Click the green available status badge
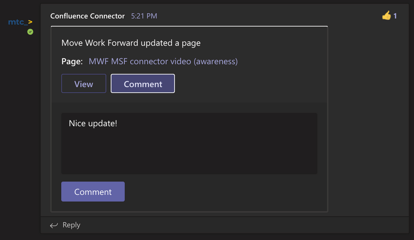The image size is (414, 240). (x=30, y=32)
